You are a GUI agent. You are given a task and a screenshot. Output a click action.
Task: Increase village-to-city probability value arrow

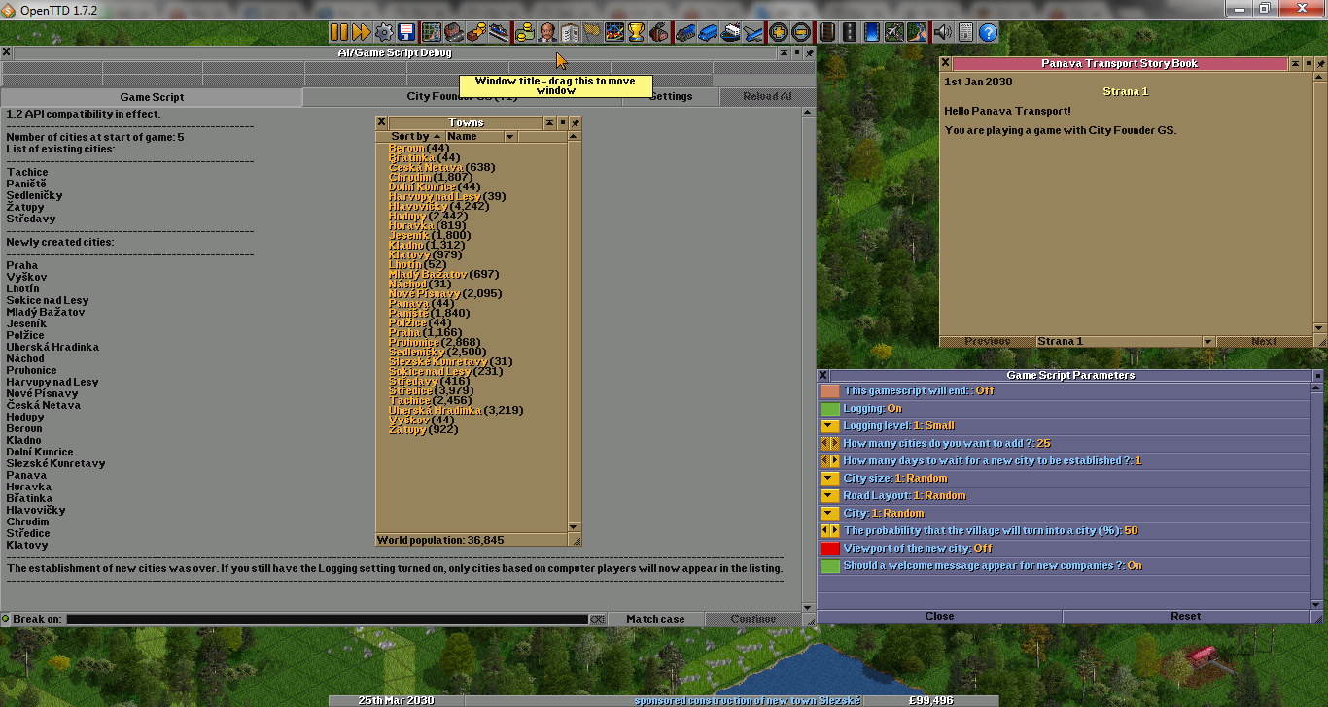pos(834,530)
